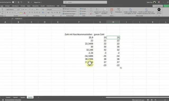Screen dimensions: 169x101
Task: Toggle italic formatting
Action: tap(10, 13)
